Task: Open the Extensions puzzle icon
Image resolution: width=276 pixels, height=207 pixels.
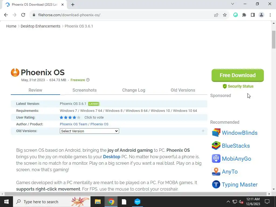Action: click(244, 15)
